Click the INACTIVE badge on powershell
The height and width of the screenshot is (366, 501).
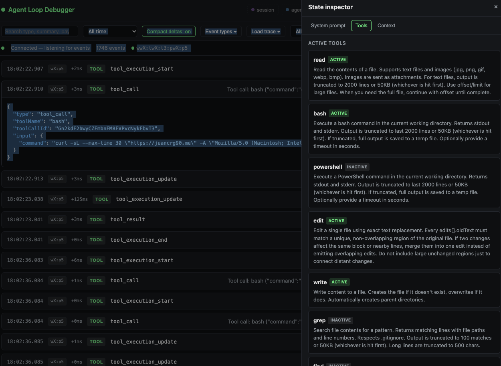click(x=357, y=167)
